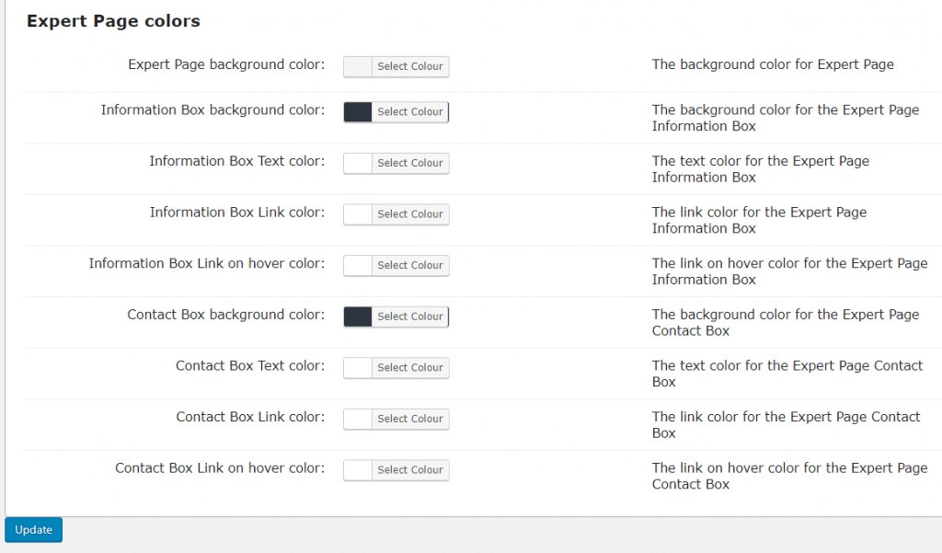Select the Information Box Link color swatch

[358, 214]
